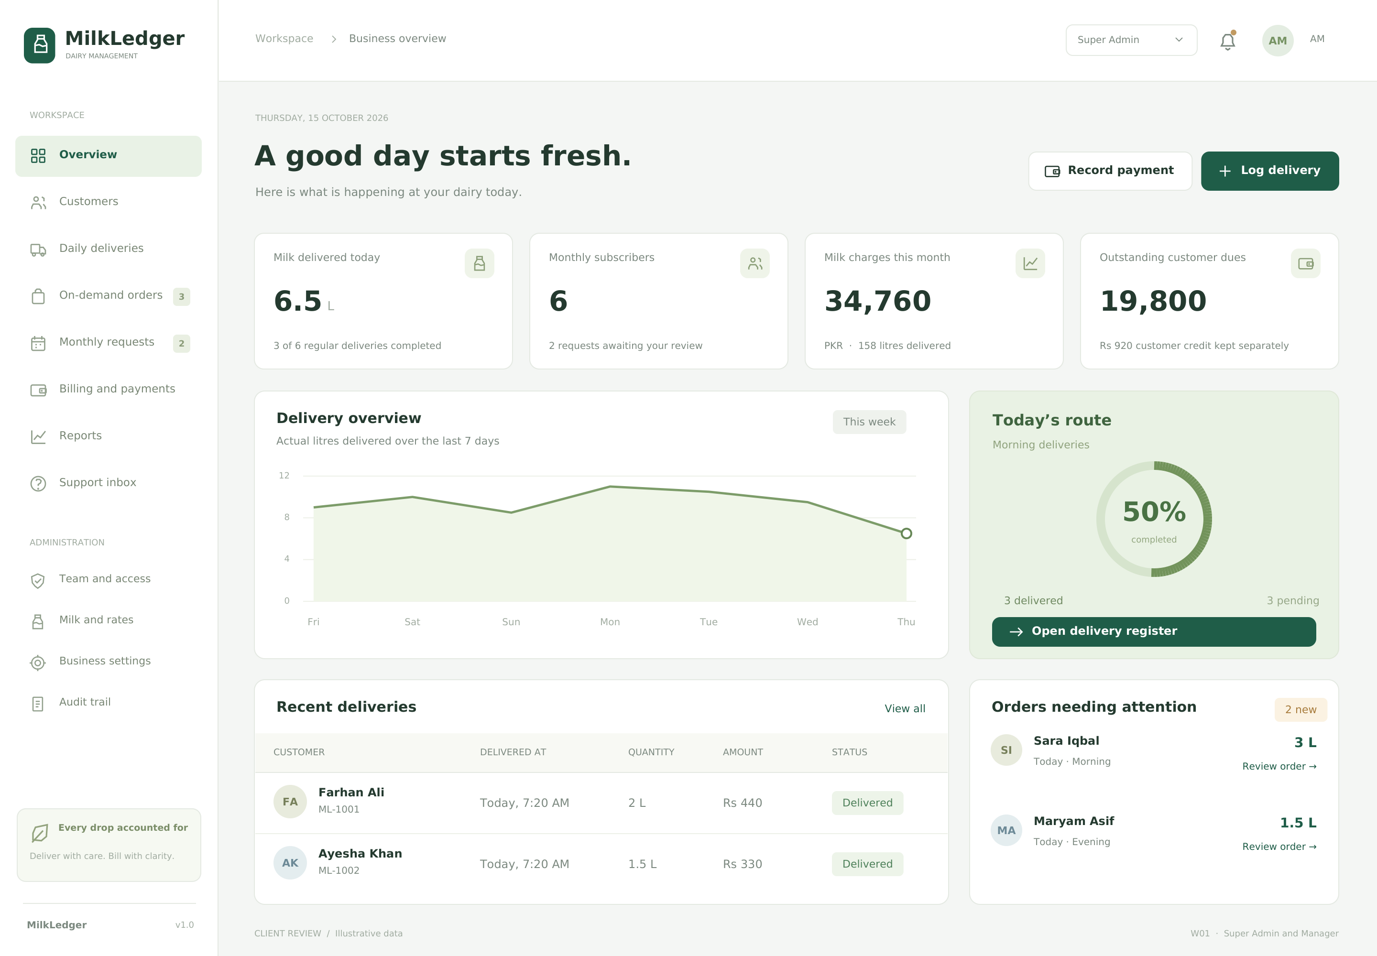Click the Record payment button
The height and width of the screenshot is (956, 1377).
click(1110, 171)
